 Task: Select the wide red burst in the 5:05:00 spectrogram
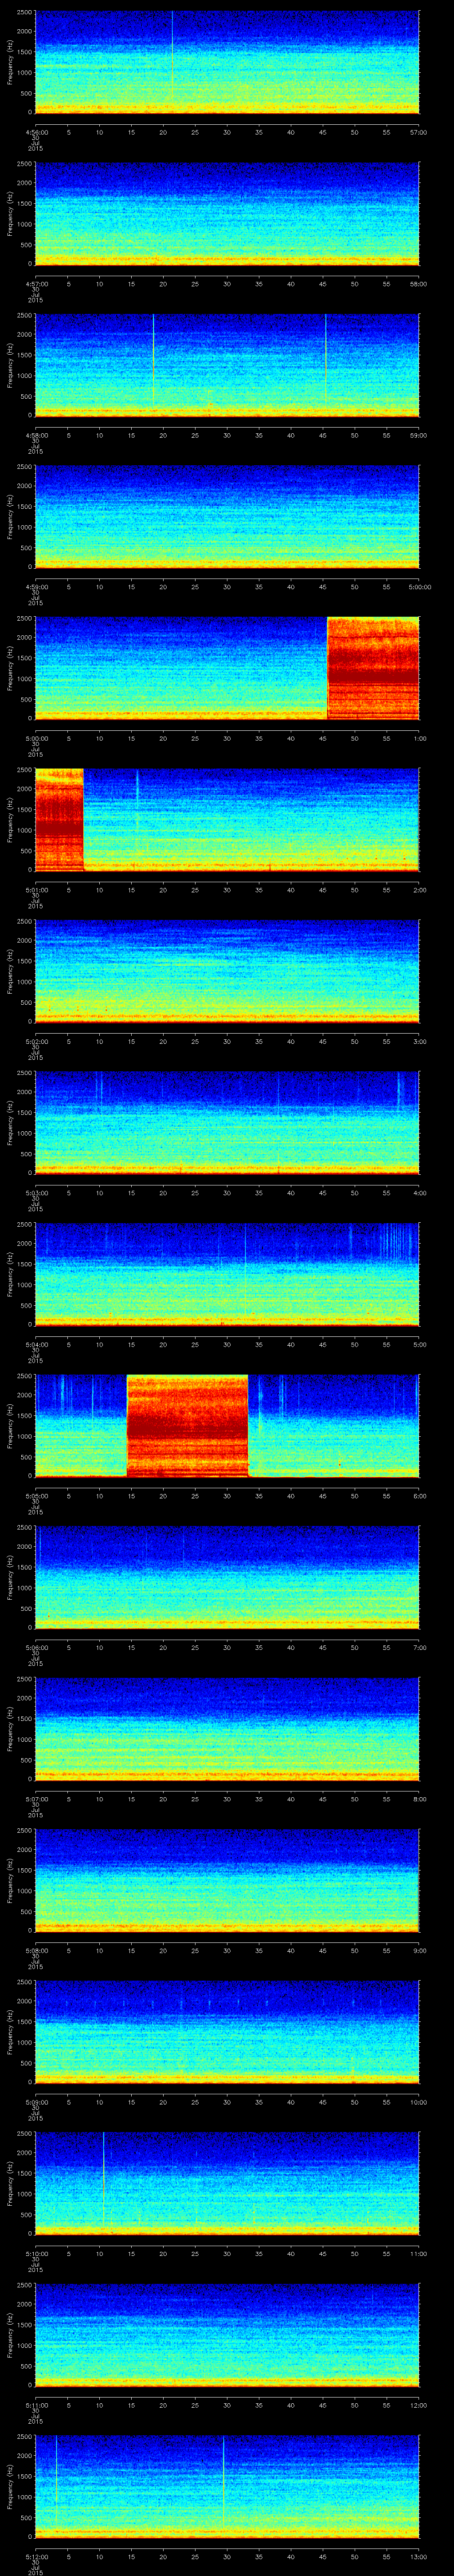[x=187, y=1425]
